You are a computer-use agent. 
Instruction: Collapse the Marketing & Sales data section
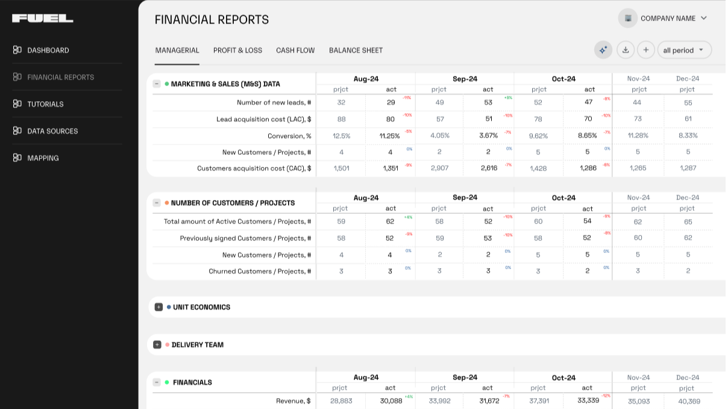point(157,84)
